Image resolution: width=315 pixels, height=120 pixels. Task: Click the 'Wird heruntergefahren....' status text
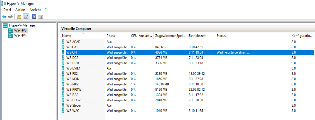point(233,52)
